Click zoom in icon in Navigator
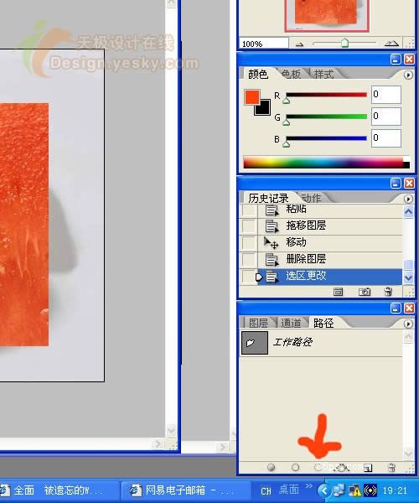419x503 pixels. tap(391, 44)
